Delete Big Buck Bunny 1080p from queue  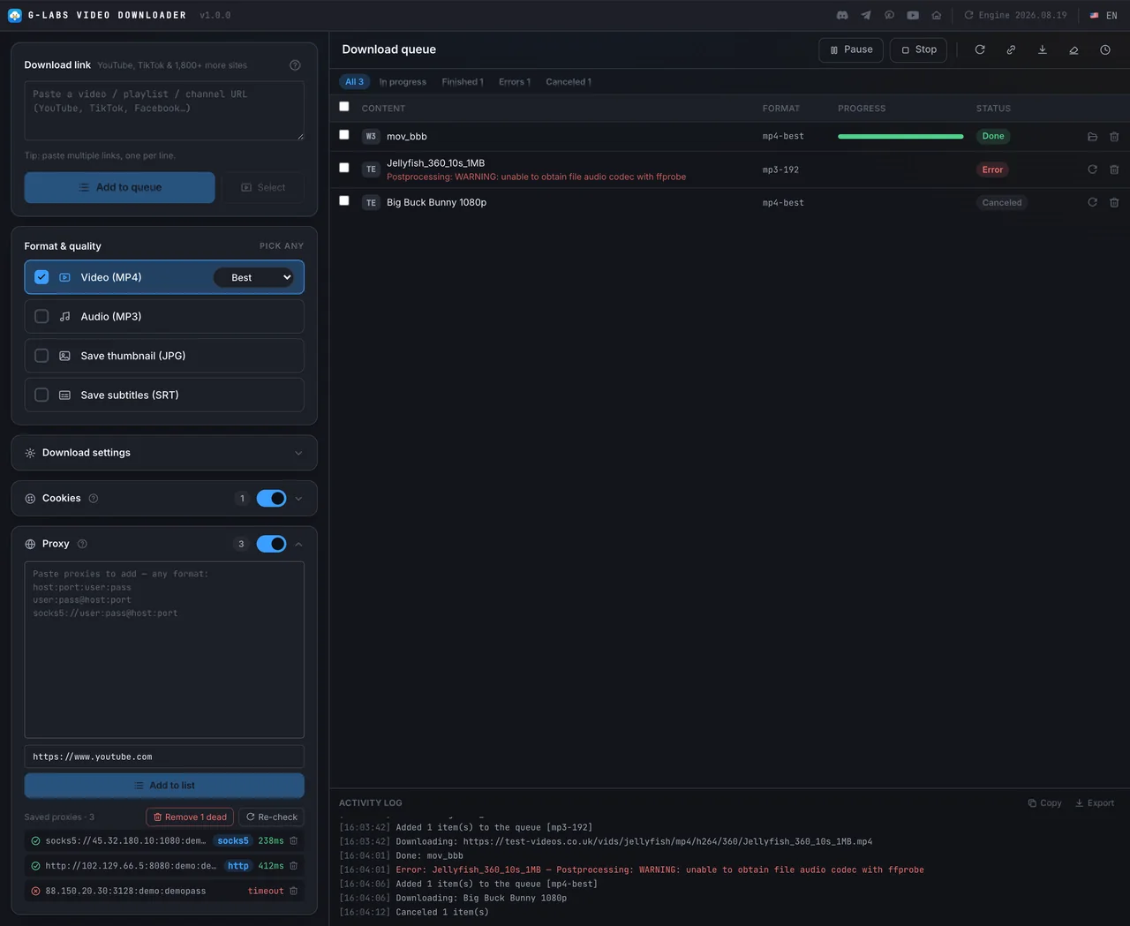click(x=1114, y=203)
